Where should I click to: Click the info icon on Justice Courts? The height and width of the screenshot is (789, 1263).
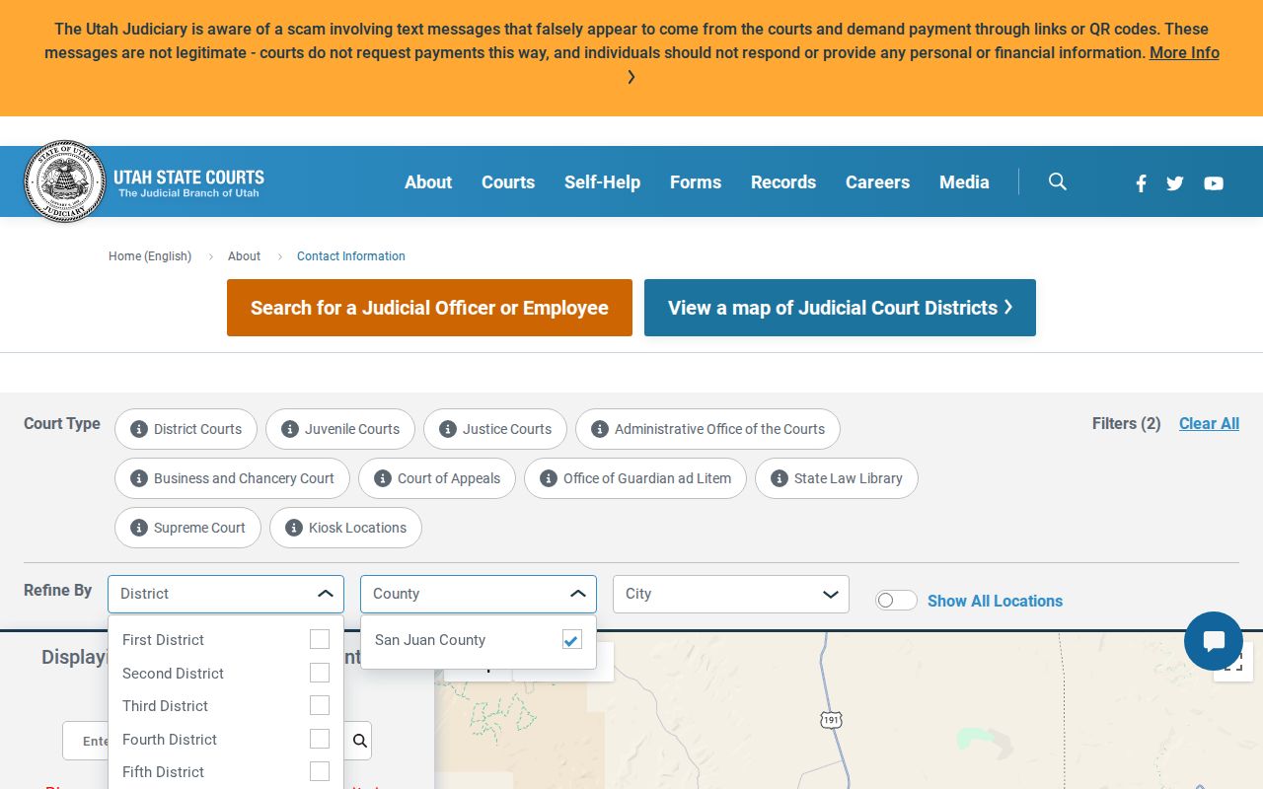[448, 429]
